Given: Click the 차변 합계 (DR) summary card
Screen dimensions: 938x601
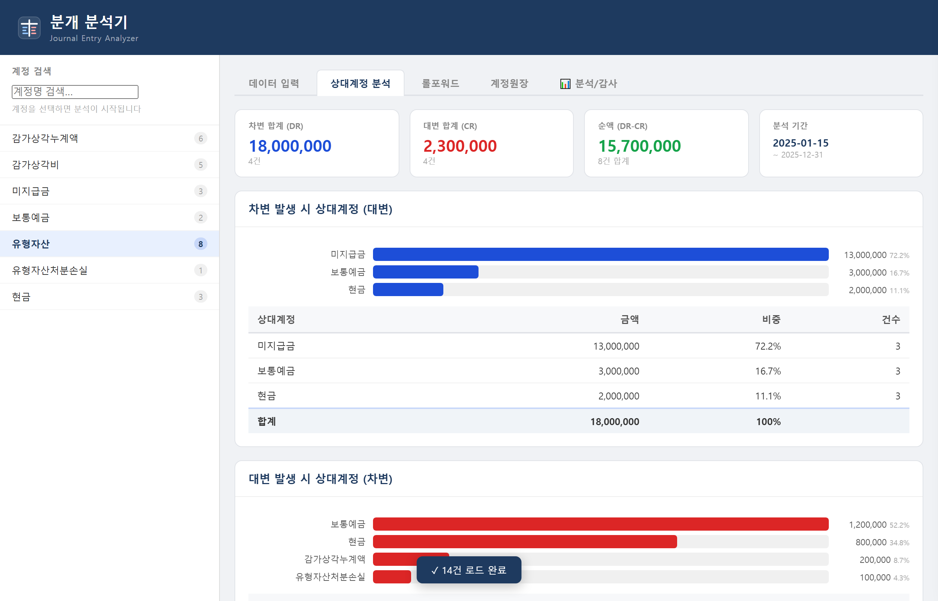Looking at the screenshot, I should tap(317, 143).
